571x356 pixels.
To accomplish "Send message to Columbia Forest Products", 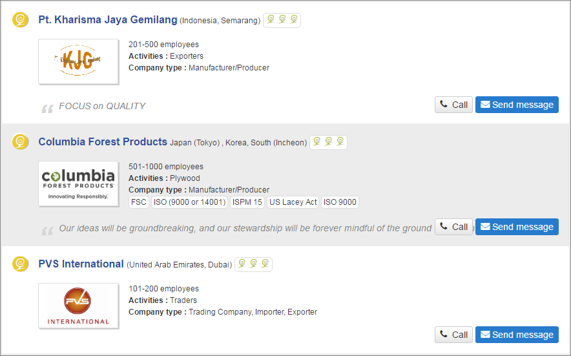I will [x=517, y=227].
